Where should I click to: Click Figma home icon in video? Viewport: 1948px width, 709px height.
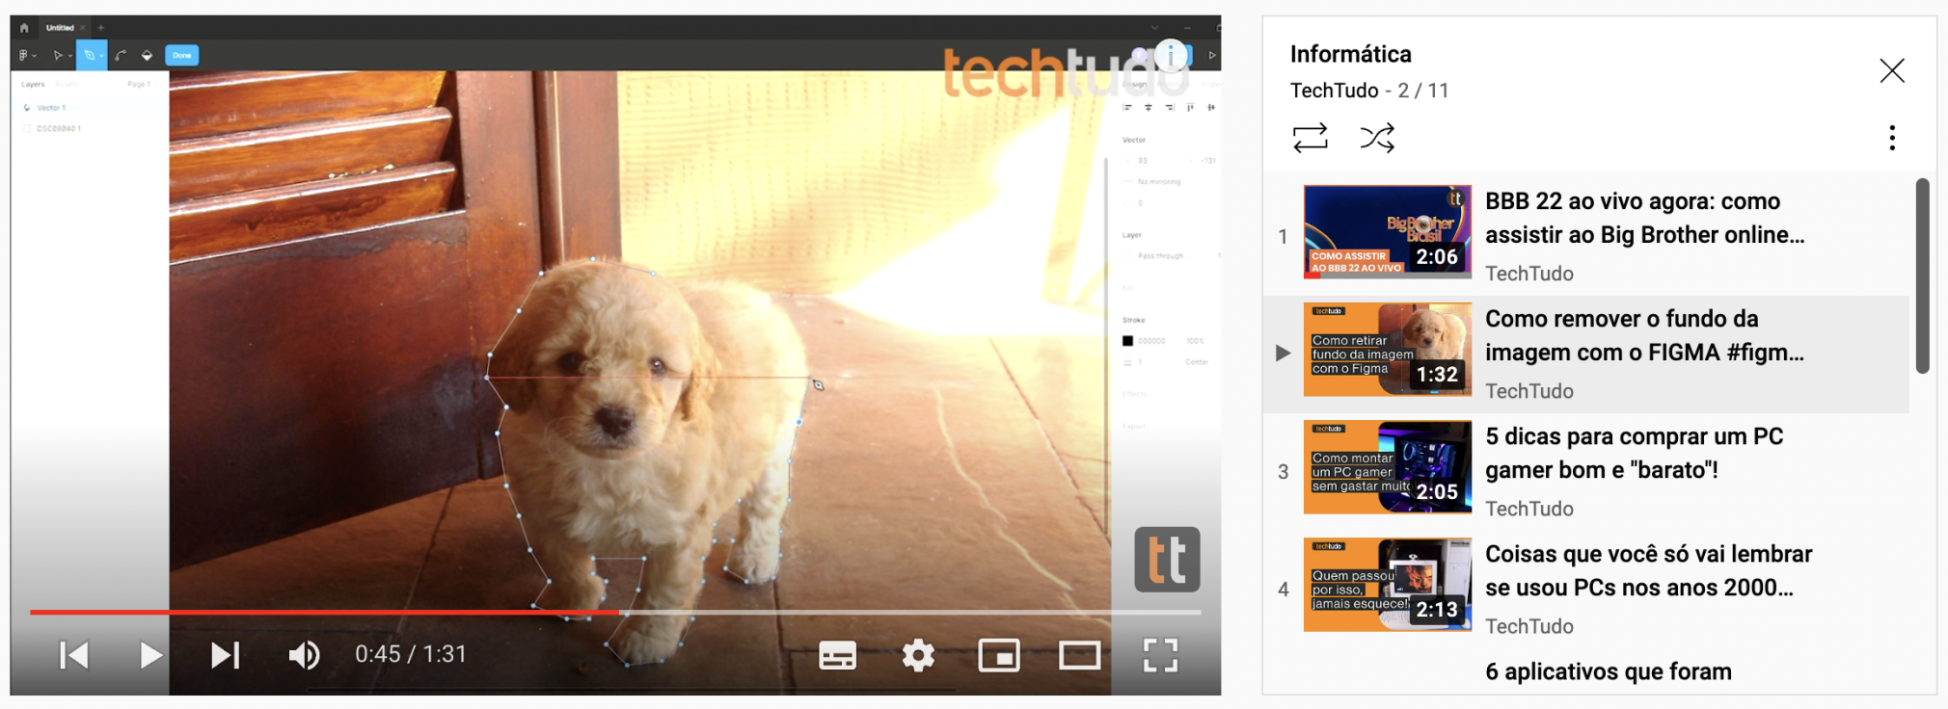click(x=24, y=28)
